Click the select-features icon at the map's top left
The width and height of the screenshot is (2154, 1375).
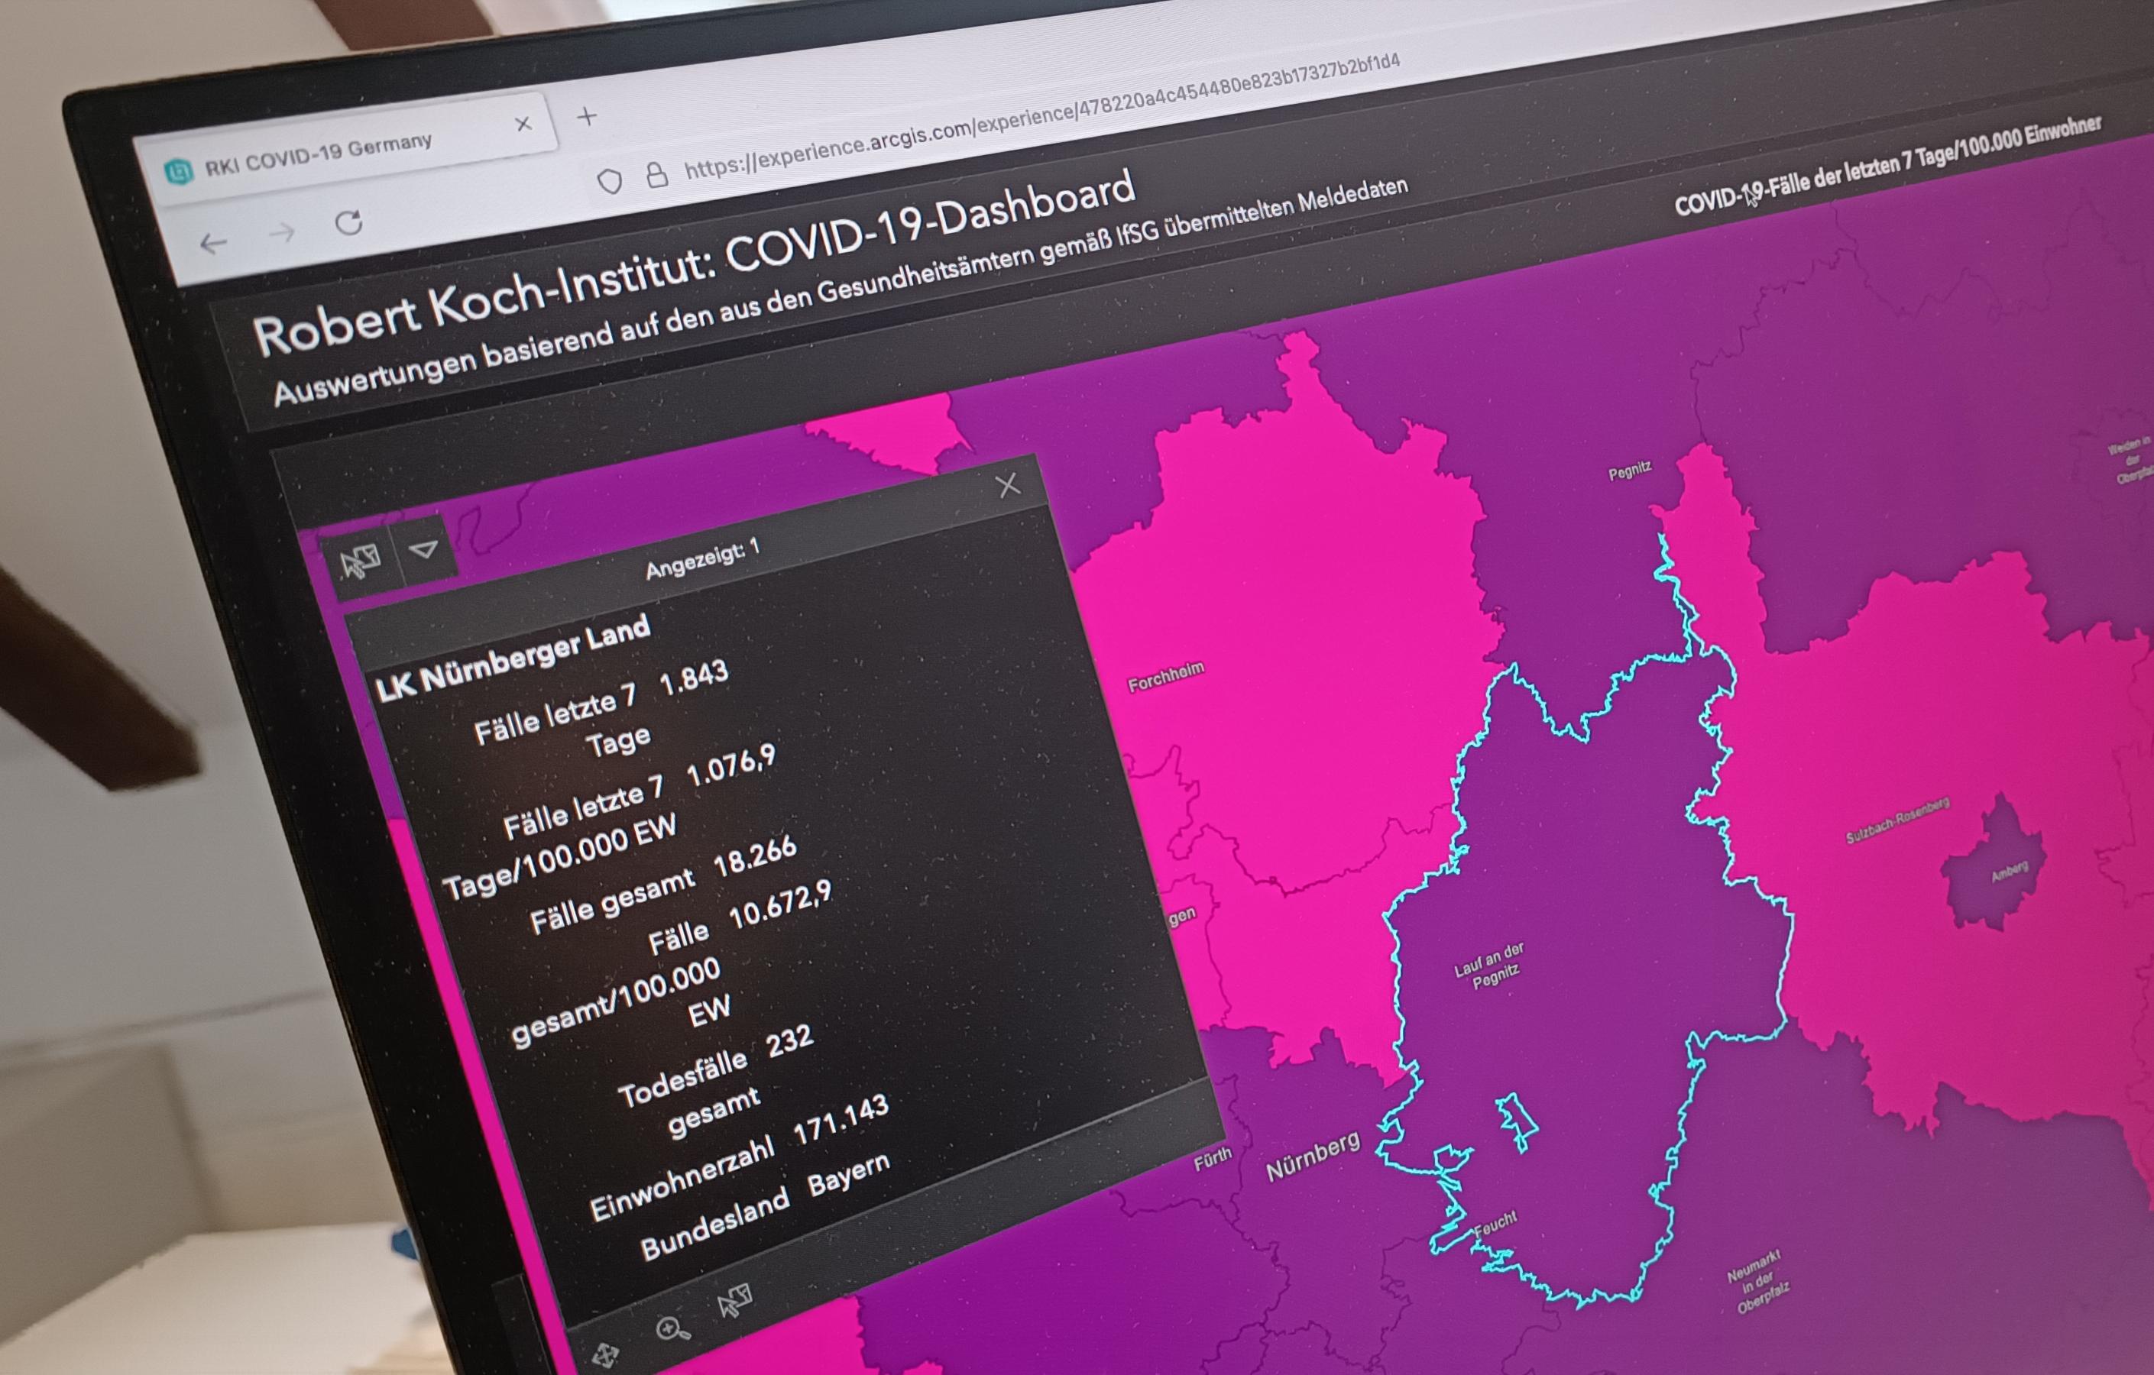[361, 561]
